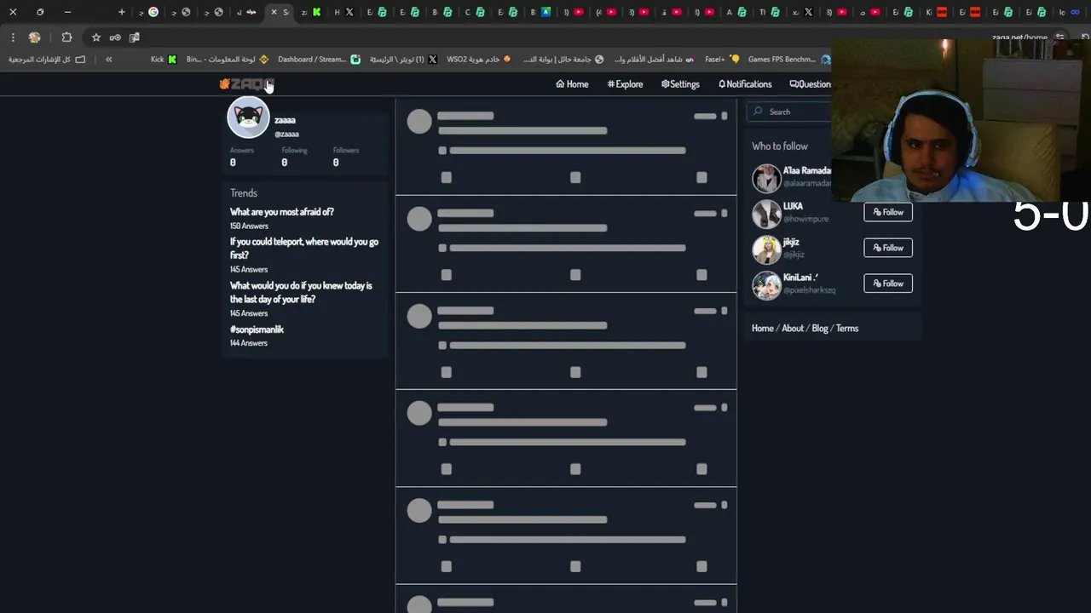Image resolution: width=1091 pixels, height=613 pixels.
Task: Open the Chrome profile avatar
Action: (34, 37)
